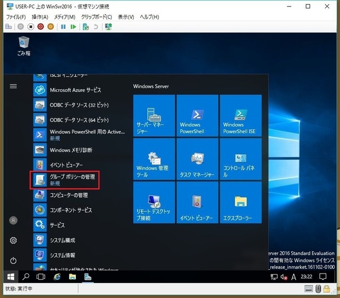
Task: Open the タスク マネージャー tile
Action: [x=197, y=159]
